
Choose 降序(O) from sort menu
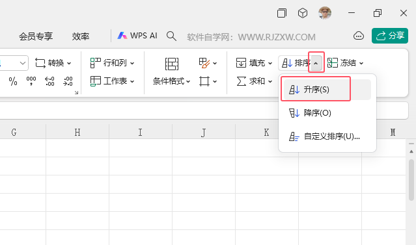tap(327, 113)
